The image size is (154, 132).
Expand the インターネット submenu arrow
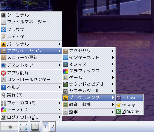pyautogui.click(x=113, y=58)
